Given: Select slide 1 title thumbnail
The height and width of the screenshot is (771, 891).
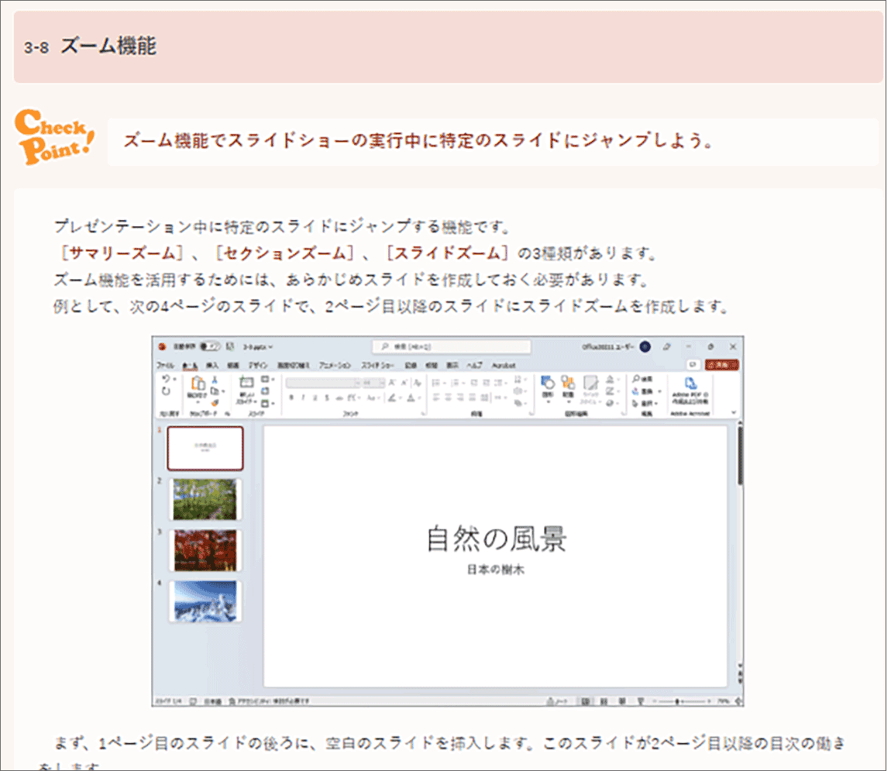Looking at the screenshot, I should 205,449.
